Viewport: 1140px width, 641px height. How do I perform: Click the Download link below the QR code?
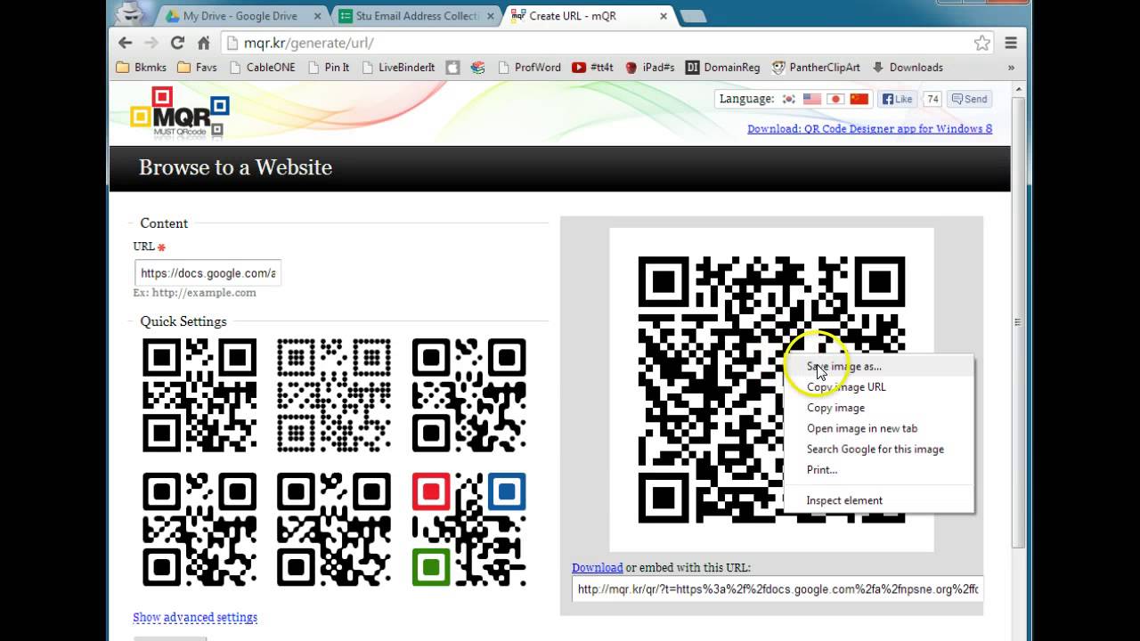pos(597,567)
